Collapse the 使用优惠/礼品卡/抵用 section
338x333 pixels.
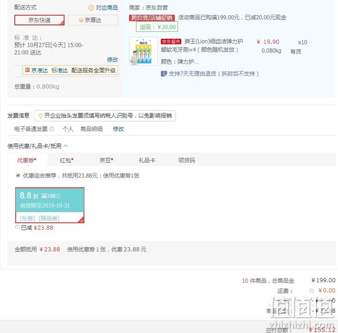click(x=66, y=146)
